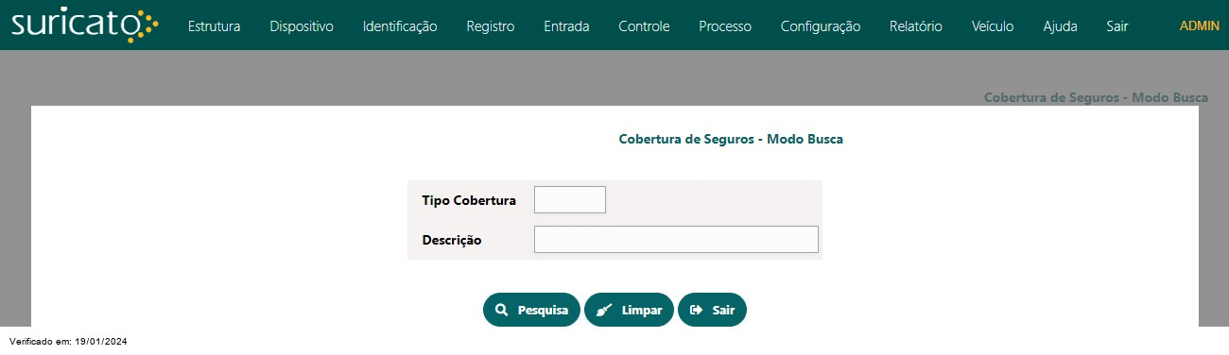Open the Configuração menu

pos(821,26)
